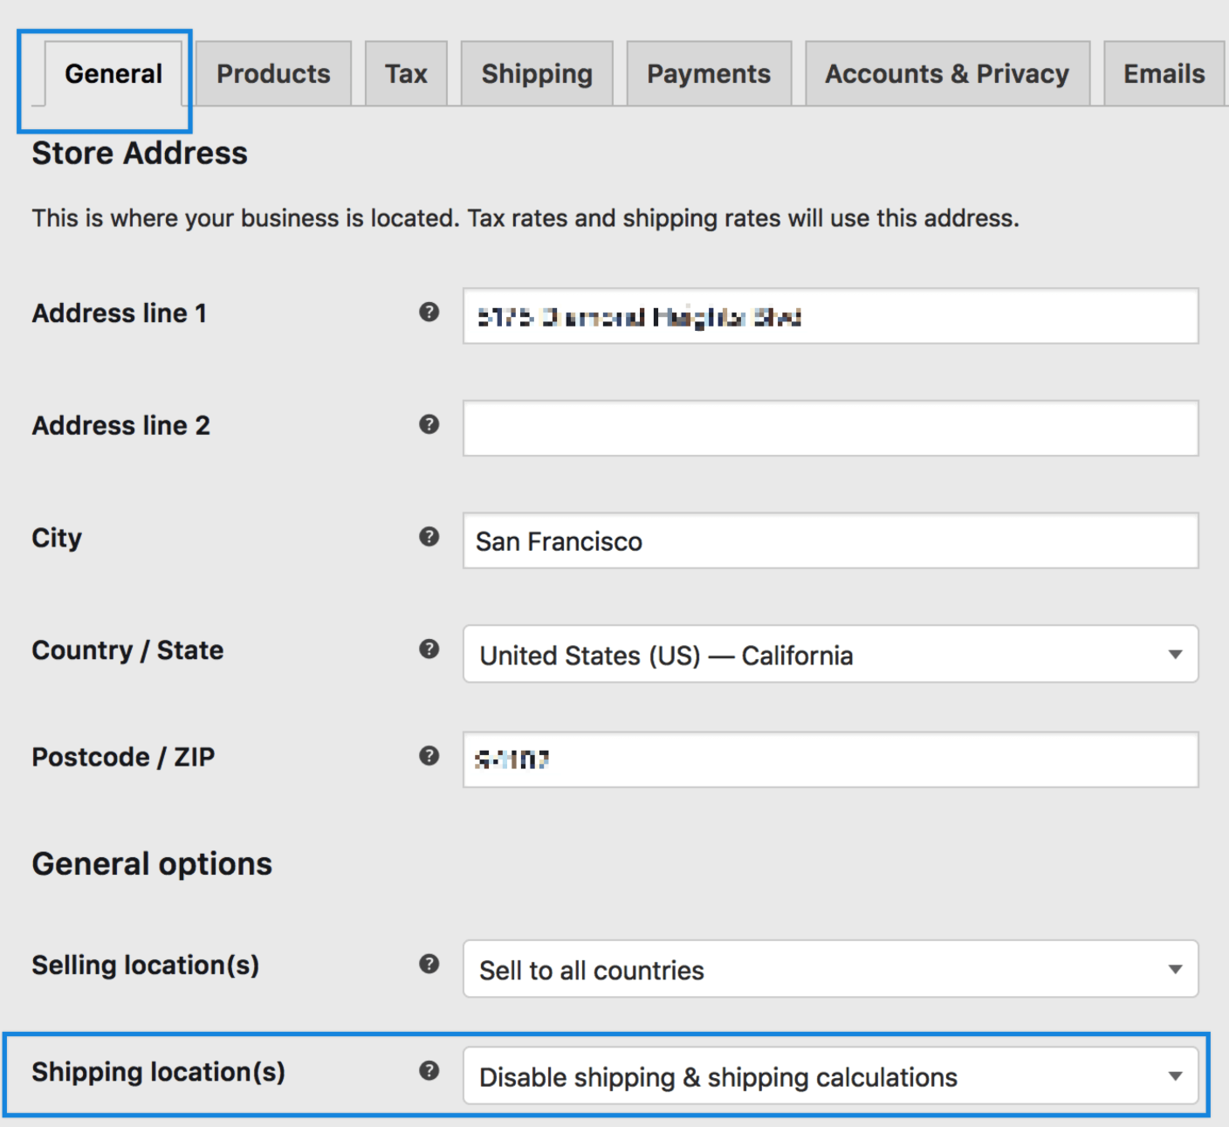Click the Postcode / ZIP help icon
The height and width of the screenshot is (1127, 1229).
pyautogui.click(x=429, y=758)
